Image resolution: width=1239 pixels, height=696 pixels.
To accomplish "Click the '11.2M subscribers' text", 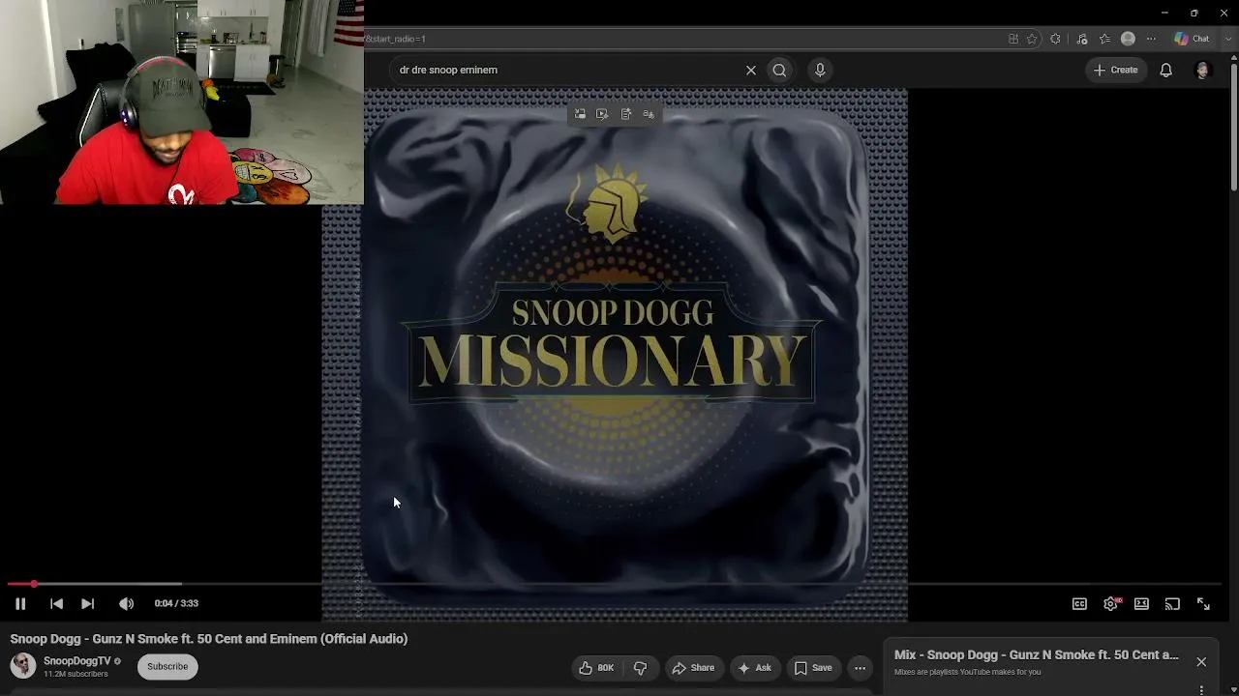I will click(76, 674).
